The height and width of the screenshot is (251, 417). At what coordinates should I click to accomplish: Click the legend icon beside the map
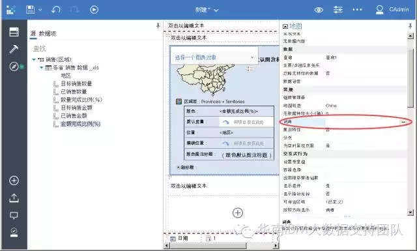pyautogui.click(x=250, y=69)
